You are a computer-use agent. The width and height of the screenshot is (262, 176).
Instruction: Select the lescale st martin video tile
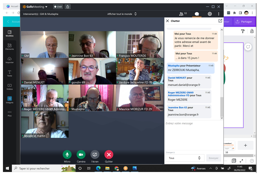click(45, 125)
